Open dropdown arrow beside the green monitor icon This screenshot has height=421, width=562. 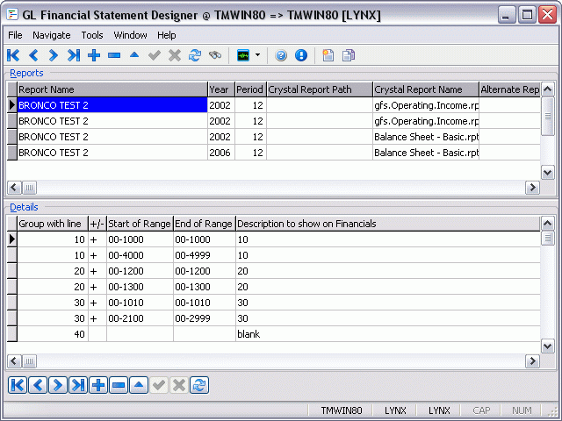(257, 55)
